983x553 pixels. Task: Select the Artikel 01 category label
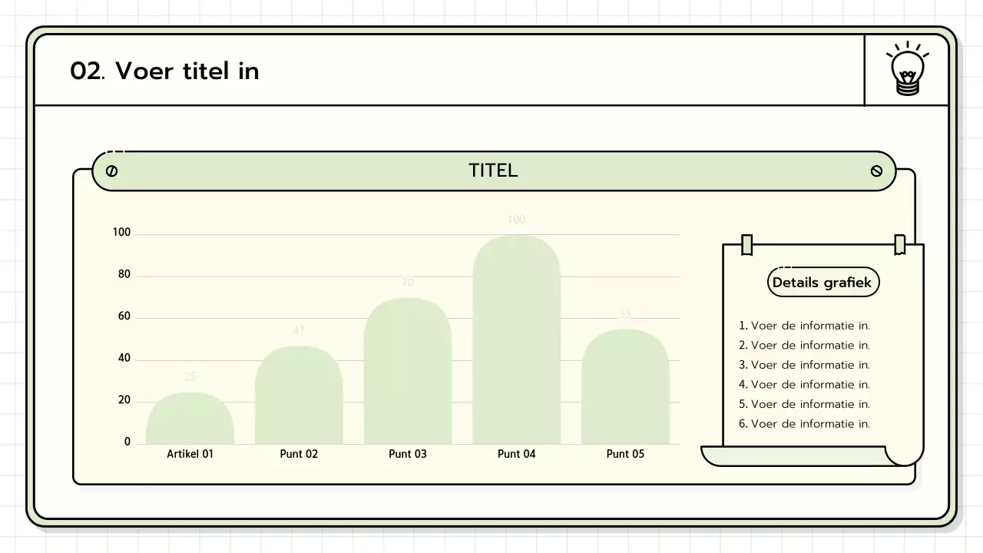click(x=190, y=454)
